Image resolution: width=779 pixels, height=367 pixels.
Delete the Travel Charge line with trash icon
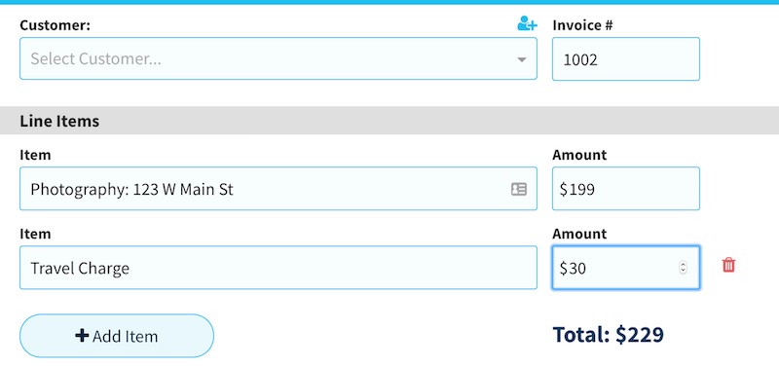point(728,265)
